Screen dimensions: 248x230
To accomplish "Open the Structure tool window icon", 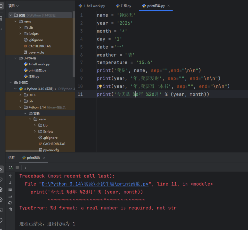I will coord(1,19).
